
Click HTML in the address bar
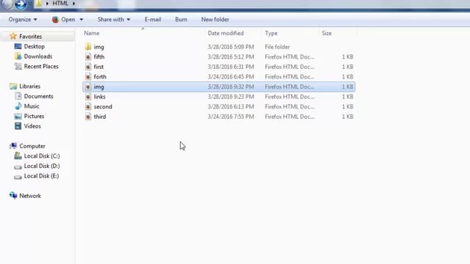(x=60, y=4)
